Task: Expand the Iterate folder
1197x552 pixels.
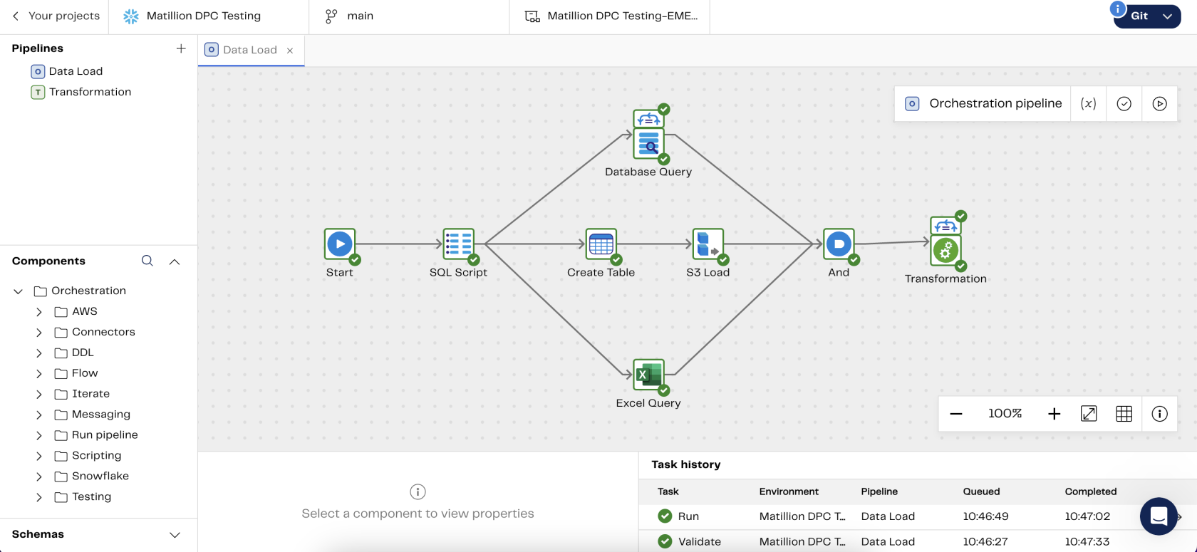Action: coord(39,395)
